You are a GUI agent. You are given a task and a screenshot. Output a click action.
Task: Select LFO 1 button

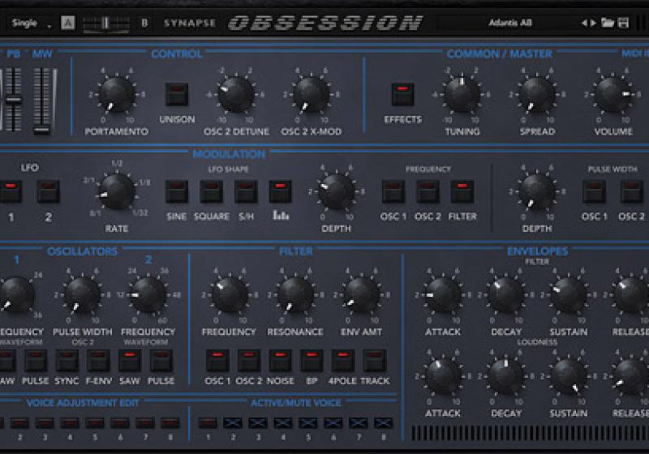click(x=11, y=191)
